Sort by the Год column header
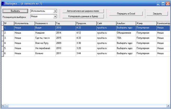The image size is (171, 109). (65, 23)
